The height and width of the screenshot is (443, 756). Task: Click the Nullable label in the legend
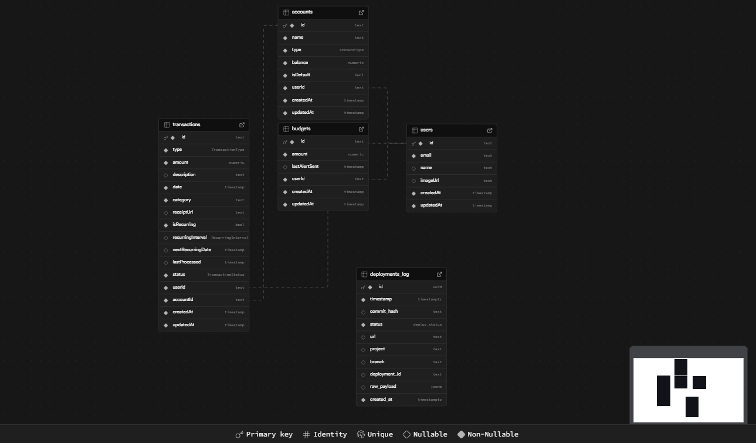430,435
